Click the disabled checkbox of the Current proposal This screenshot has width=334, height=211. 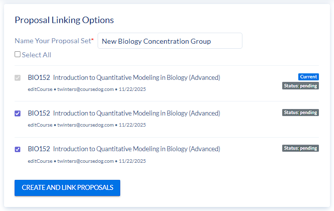click(x=18, y=78)
